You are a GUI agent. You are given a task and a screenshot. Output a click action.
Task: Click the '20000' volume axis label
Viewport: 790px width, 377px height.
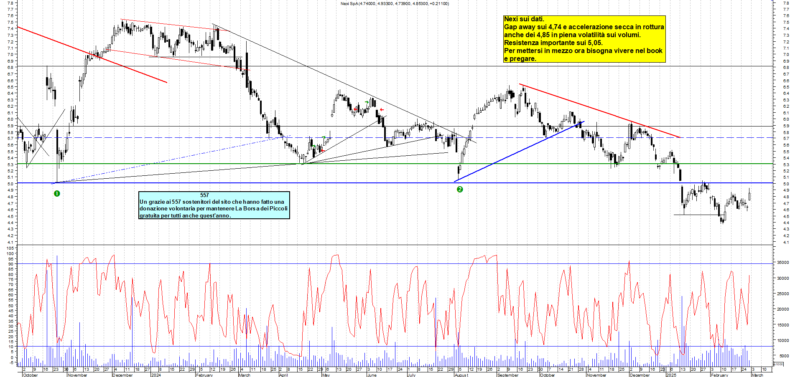(783, 309)
